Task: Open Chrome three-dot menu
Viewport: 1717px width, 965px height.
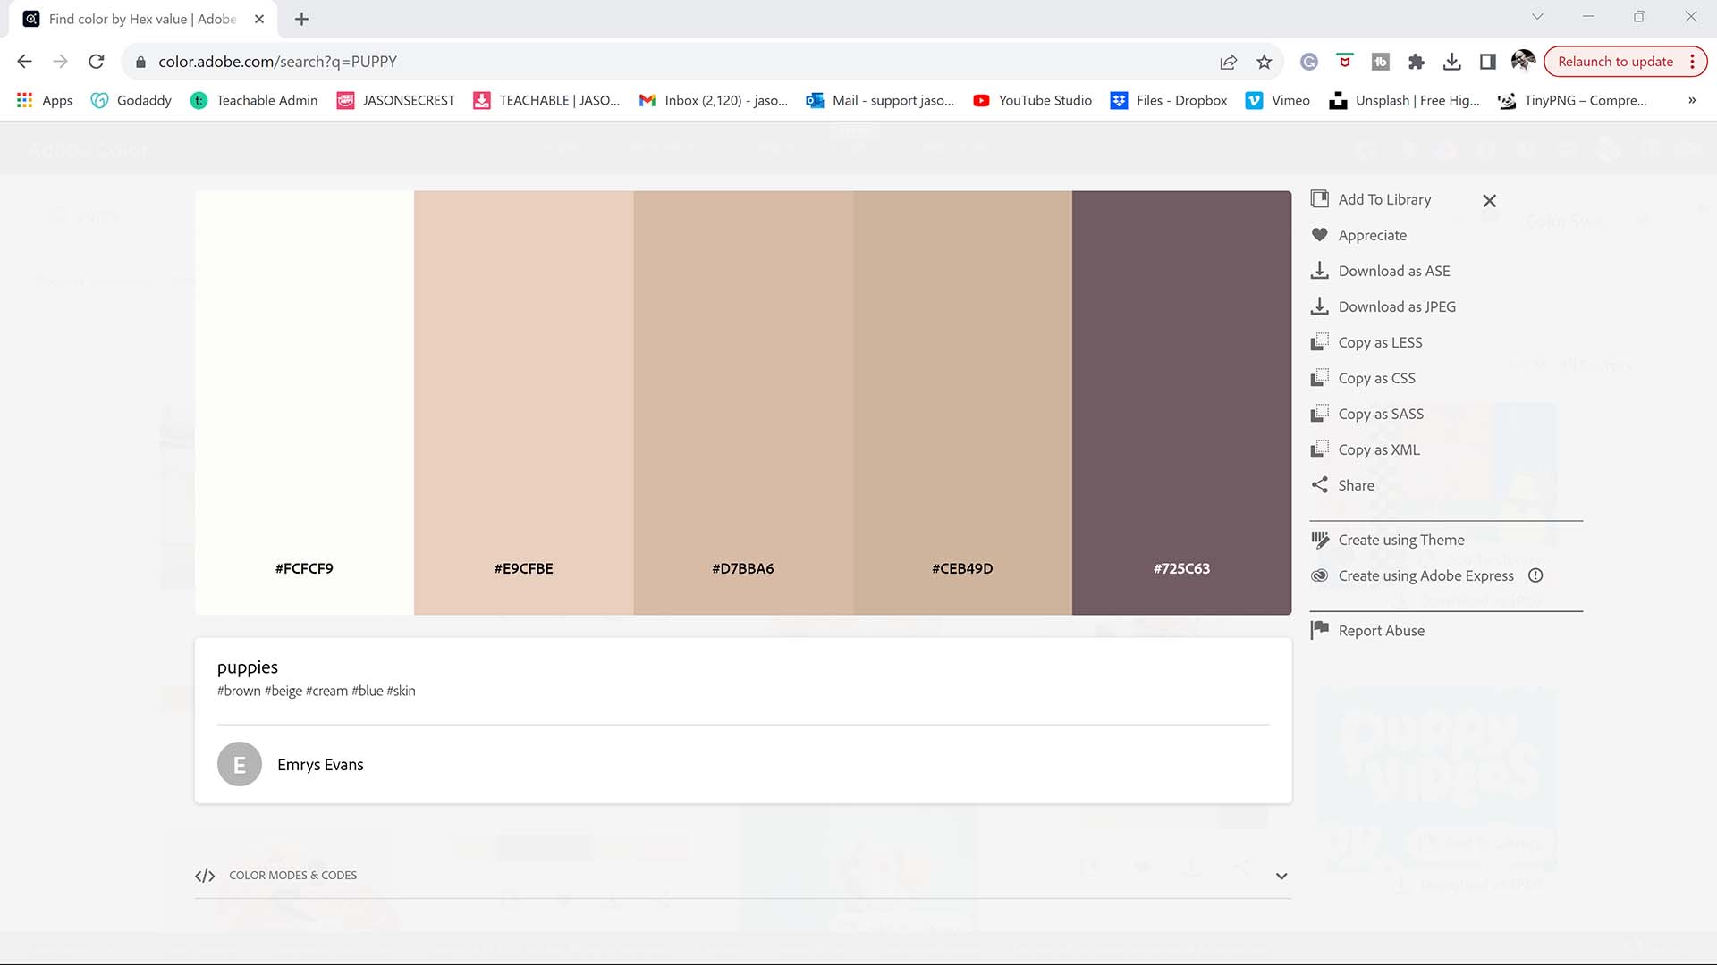Action: coord(1692,62)
